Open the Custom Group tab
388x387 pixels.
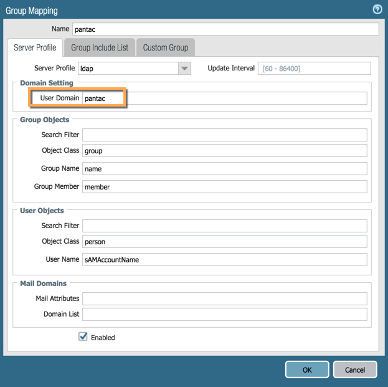(x=166, y=47)
